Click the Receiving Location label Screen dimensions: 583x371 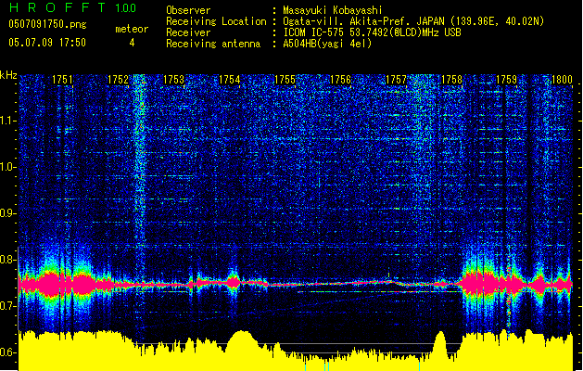(x=216, y=21)
